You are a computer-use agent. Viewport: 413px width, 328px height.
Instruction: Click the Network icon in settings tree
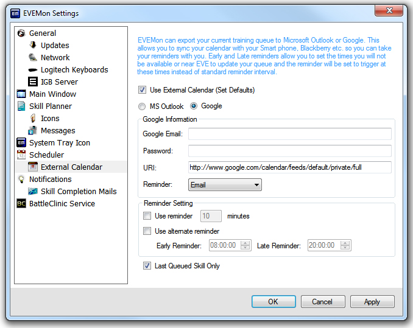[33, 58]
